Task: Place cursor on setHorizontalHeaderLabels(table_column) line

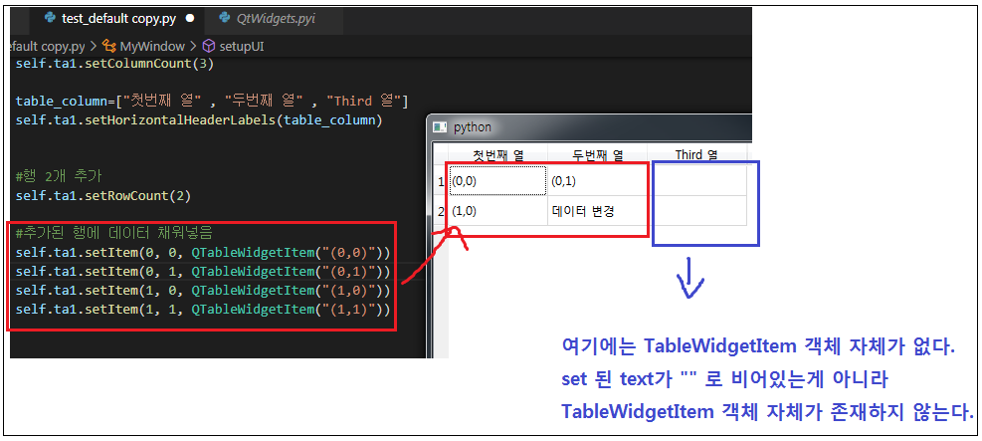Action: click(x=199, y=119)
